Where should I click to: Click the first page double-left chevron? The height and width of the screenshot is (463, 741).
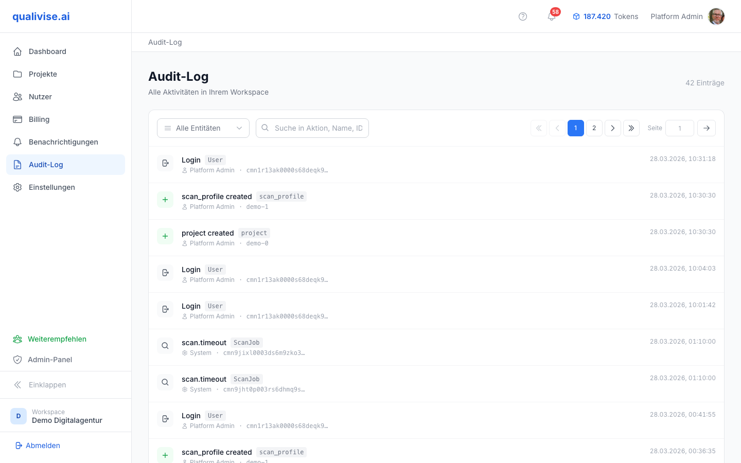point(539,128)
